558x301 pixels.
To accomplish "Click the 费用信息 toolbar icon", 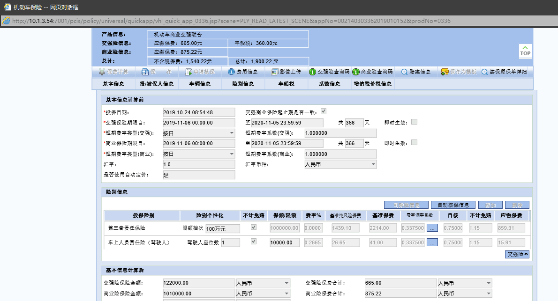I will (x=231, y=72).
